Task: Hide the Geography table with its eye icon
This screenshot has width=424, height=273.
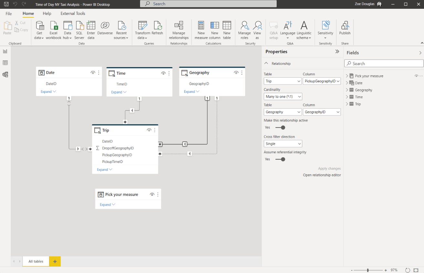Action: click(x=236, y=73)
